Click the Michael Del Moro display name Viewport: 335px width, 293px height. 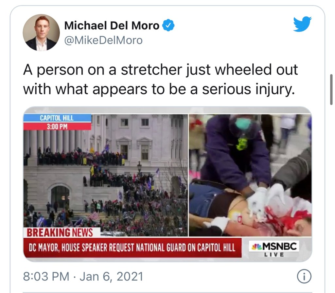point(112,26)
